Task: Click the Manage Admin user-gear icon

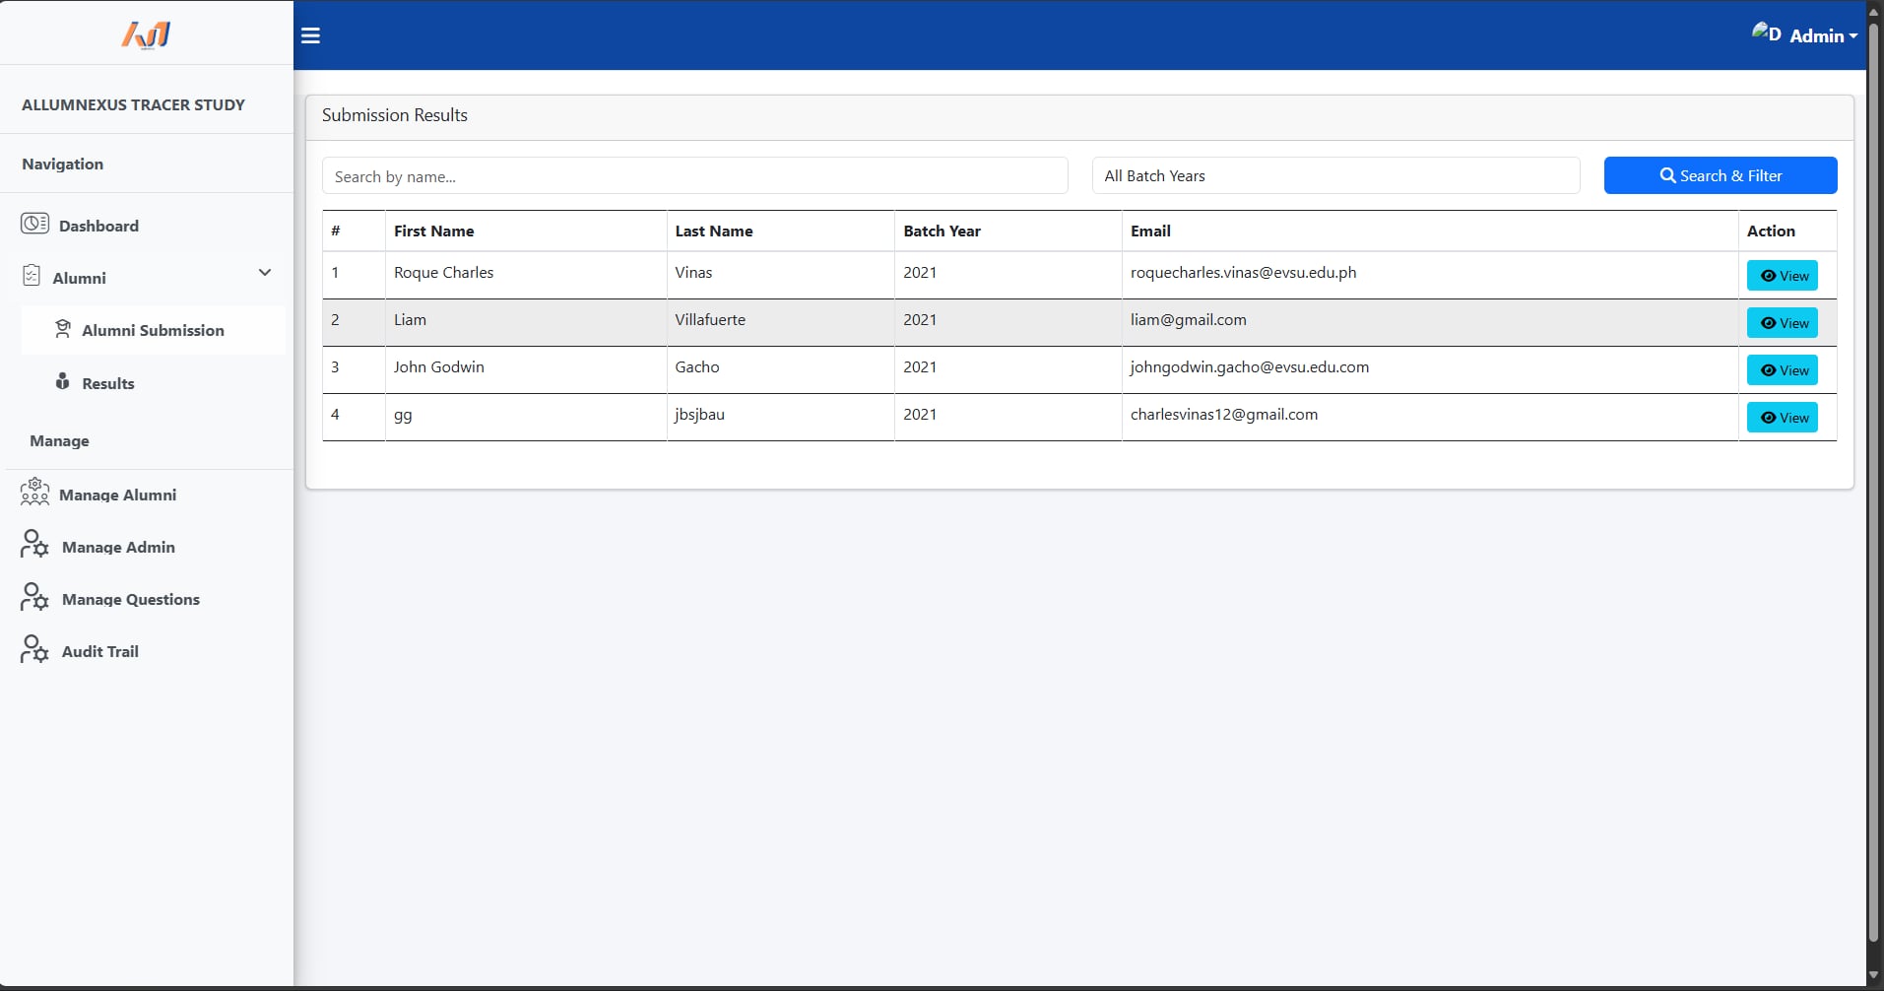Action: (x=34, y=545)
